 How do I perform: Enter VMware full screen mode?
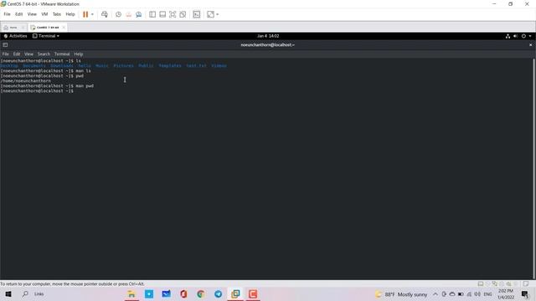point(173,14)
